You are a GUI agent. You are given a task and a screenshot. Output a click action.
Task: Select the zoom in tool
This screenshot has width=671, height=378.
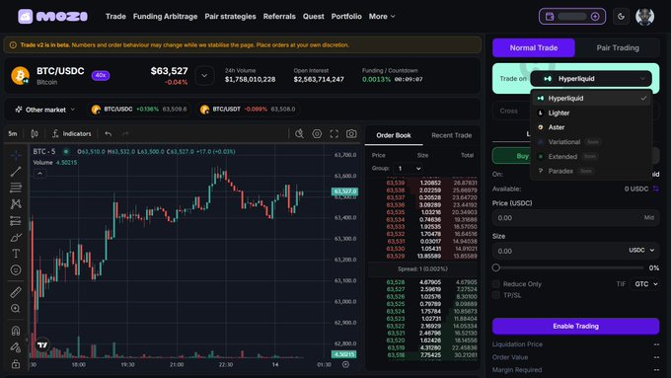click(x=16, y=308)
